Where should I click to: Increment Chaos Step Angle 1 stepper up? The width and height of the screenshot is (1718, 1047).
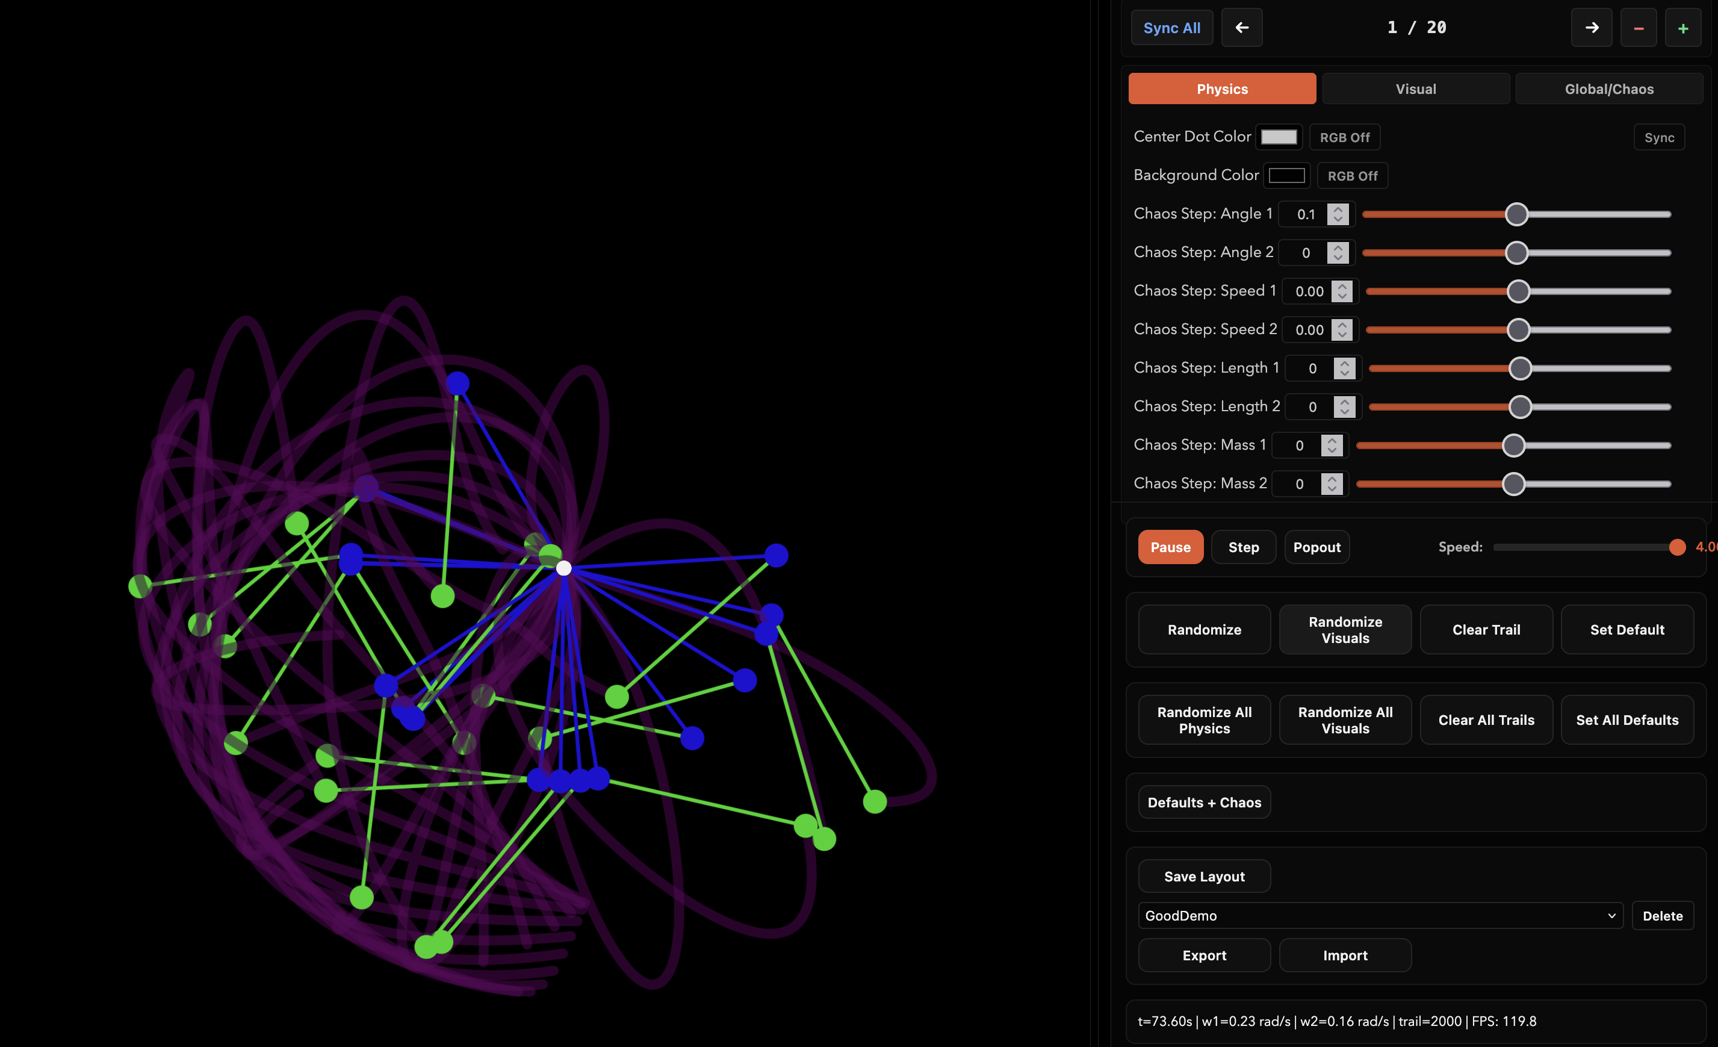tap(1338, 208)
